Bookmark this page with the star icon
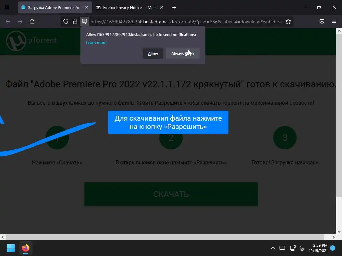Image resolution: width=342 pixels, height=256 pixels. pyautogui.click(x=288, y=21)
